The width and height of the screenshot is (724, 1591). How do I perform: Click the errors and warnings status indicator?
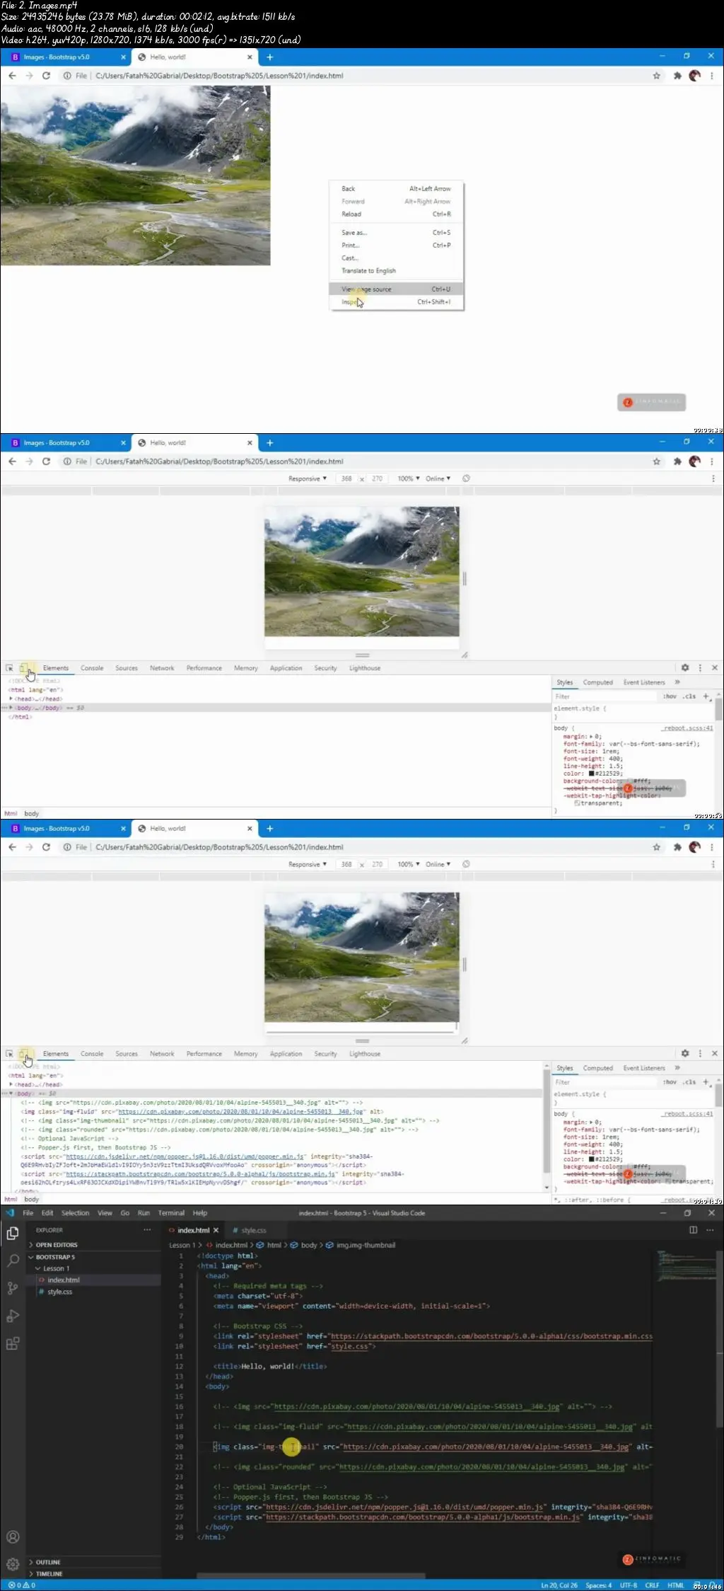[x=22, y=1585]
